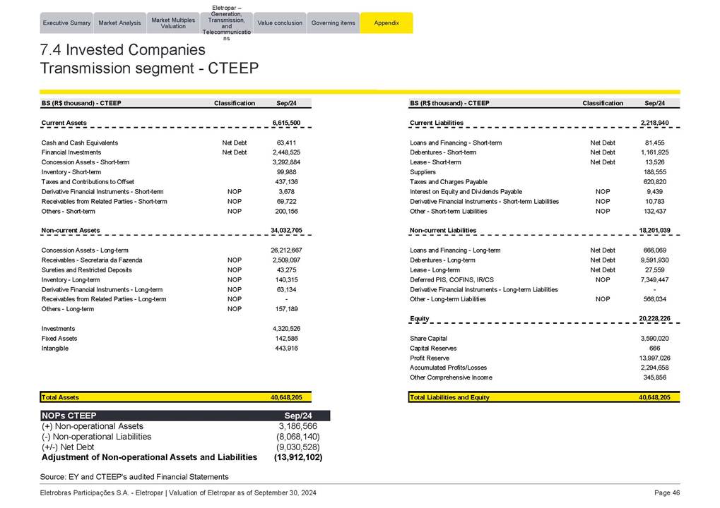Click Derivative Financial Instruments - Short-term value 3,678
Image resolution: width=720 pixels, height=508 pixels.
[x=286, y=192]
